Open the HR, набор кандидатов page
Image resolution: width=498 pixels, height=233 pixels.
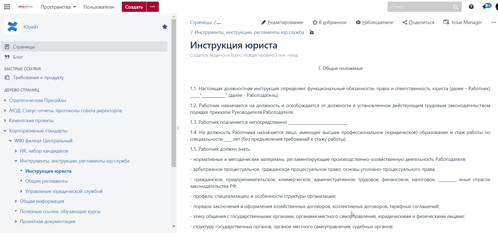[x=44, y=151]
